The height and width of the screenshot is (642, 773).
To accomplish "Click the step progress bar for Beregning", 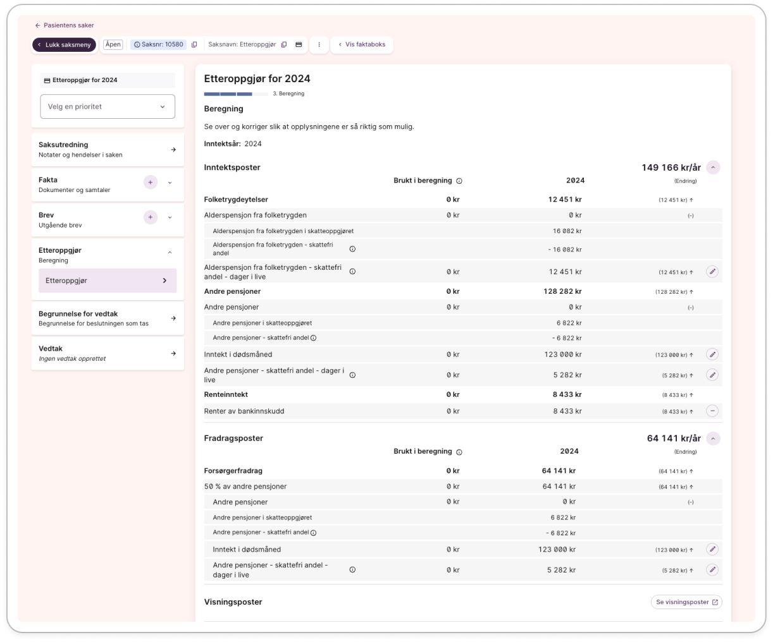I will (236, 94).
